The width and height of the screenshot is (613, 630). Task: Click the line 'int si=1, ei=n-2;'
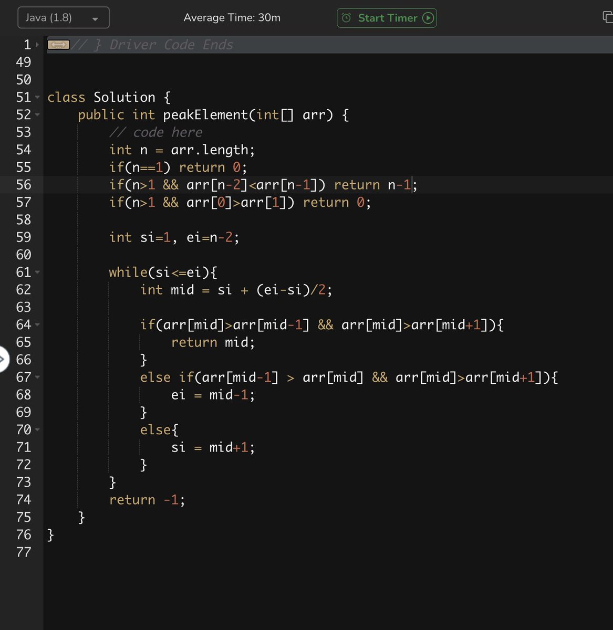(x=174, y=237)
